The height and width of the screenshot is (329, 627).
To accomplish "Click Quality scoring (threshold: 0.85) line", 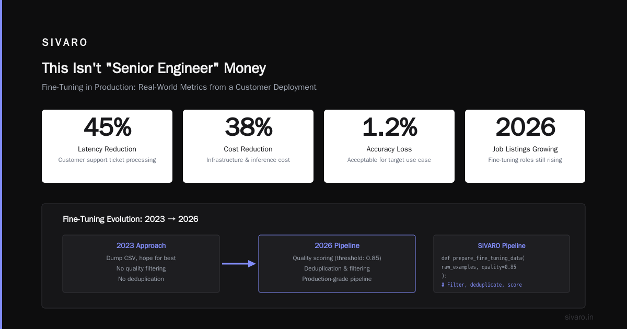I will coord(337,258).
